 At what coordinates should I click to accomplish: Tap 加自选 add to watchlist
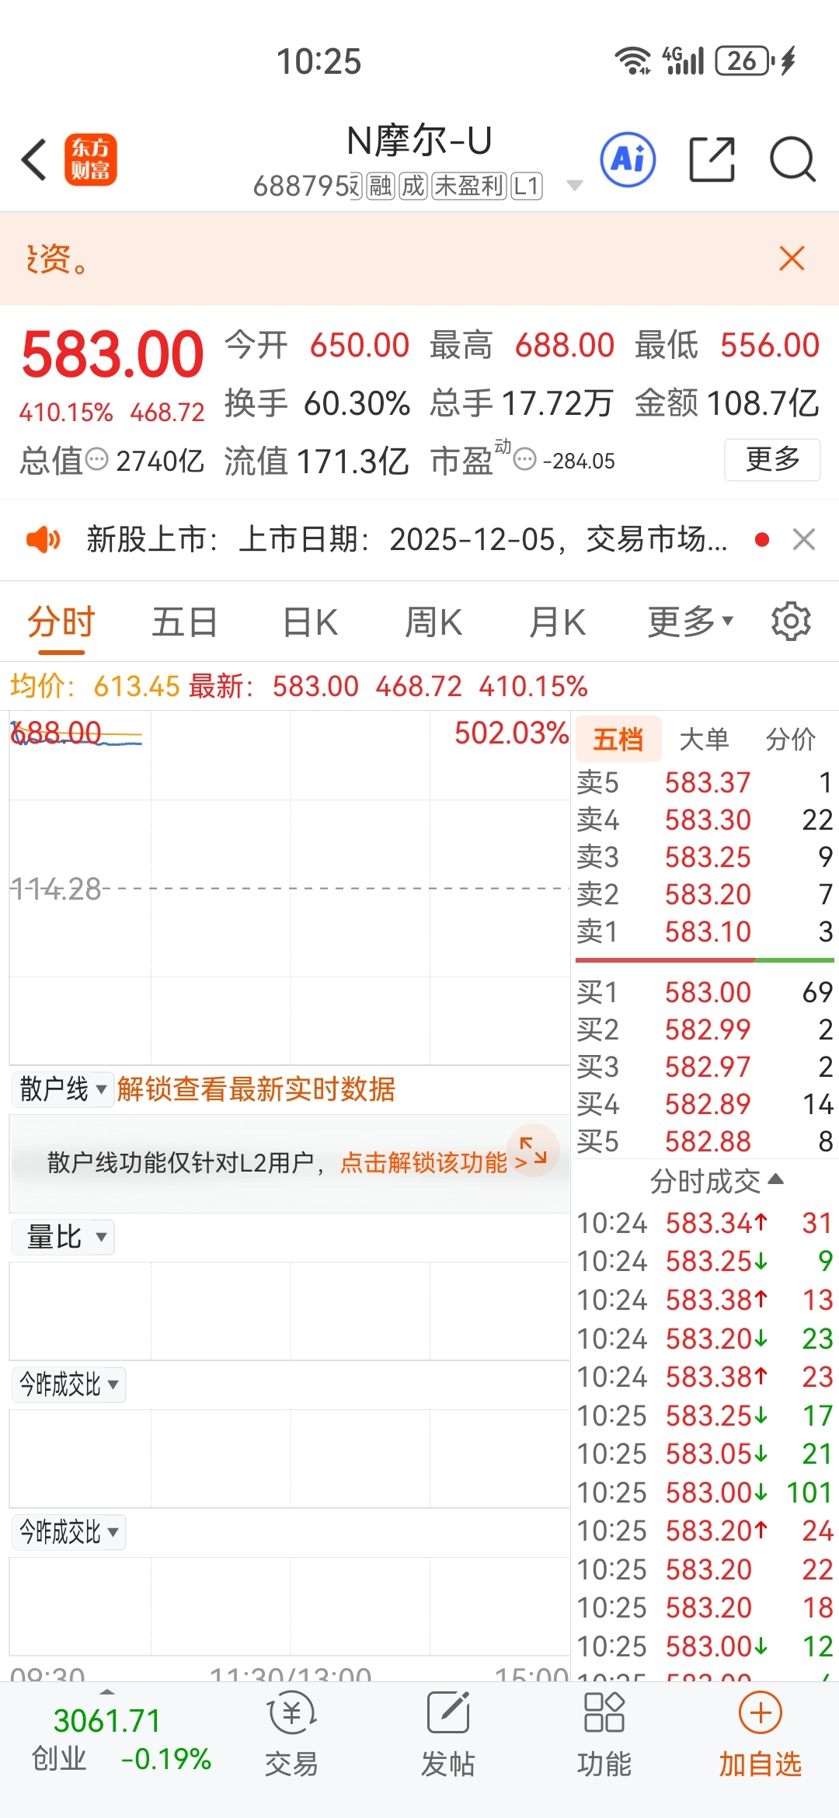(x=760, y=1733)
